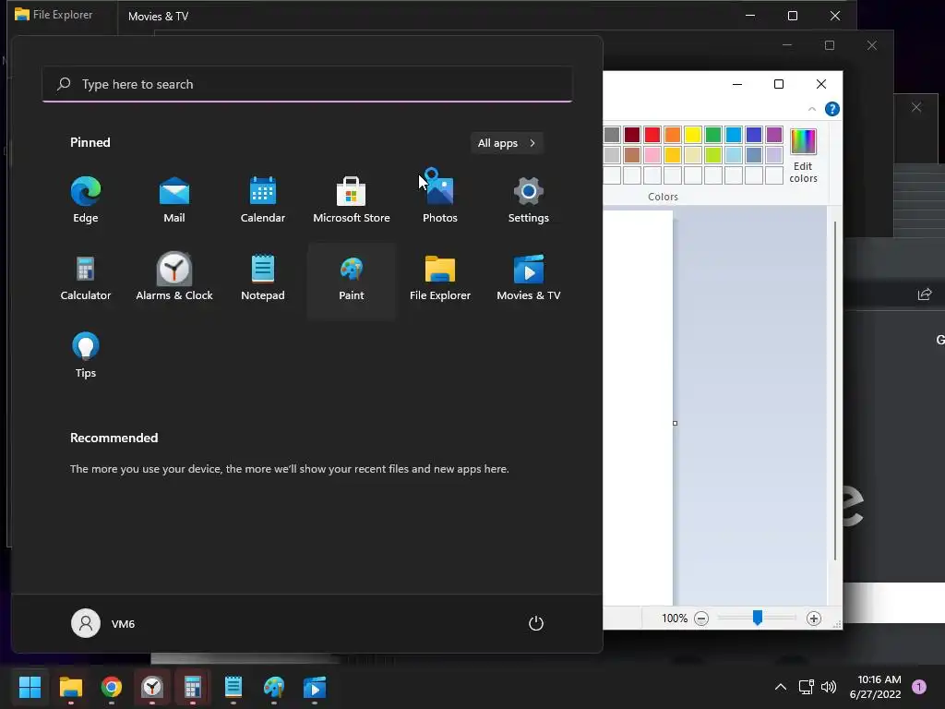Screen dimensions: 945x709
Task: Launch Movies & TV pinned app
Action: (x=529, y=279)
